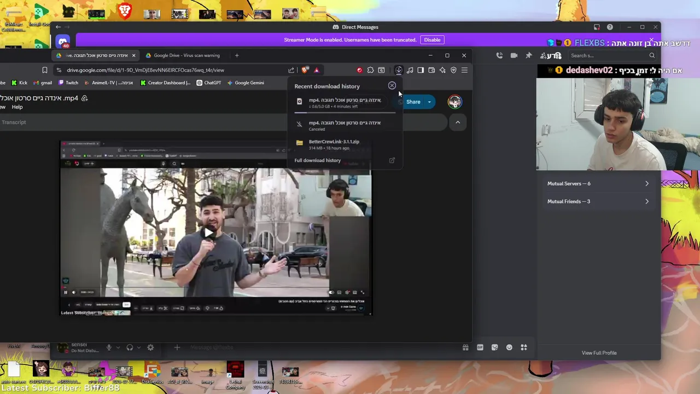Viewport: 700px width, 394px height.
Task: Open the AnimeIL-TV bookmark
Action: [x=109, y=83]
